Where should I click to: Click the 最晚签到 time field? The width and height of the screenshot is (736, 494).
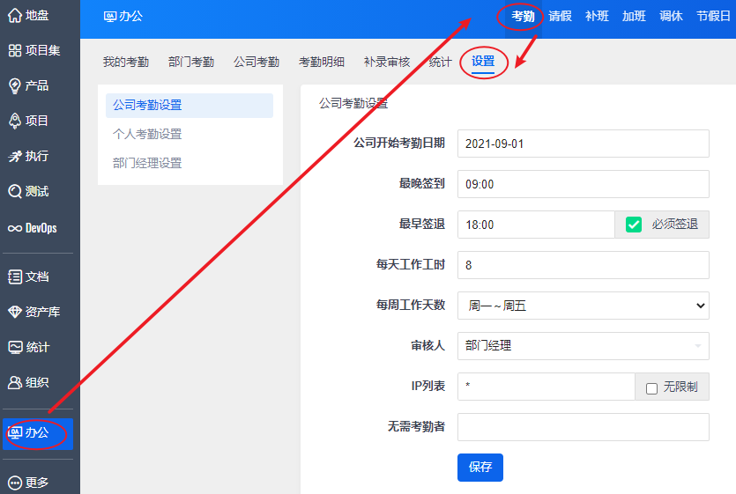pyautogui.click(x=583, y=184)
